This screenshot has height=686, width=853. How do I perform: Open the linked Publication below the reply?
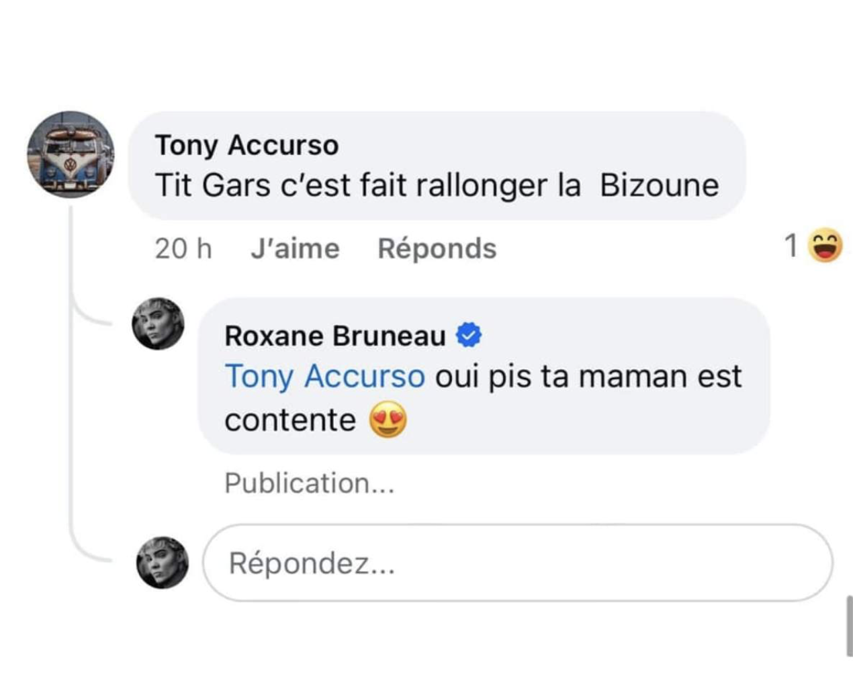click(309, 483)
